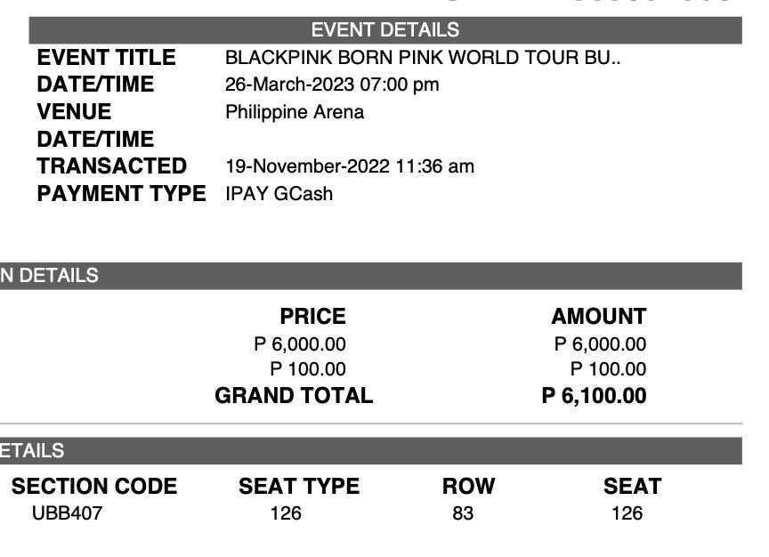Viewport: 769px width, 557px height.
Task: Click the transaction date 19-November-2022 11:36 am
Action: [350, 166]
